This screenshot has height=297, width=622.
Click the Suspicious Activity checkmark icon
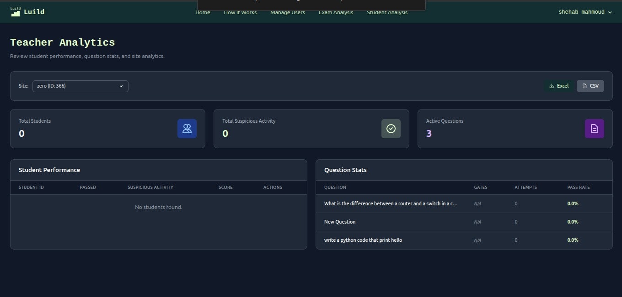coord(391,129)
